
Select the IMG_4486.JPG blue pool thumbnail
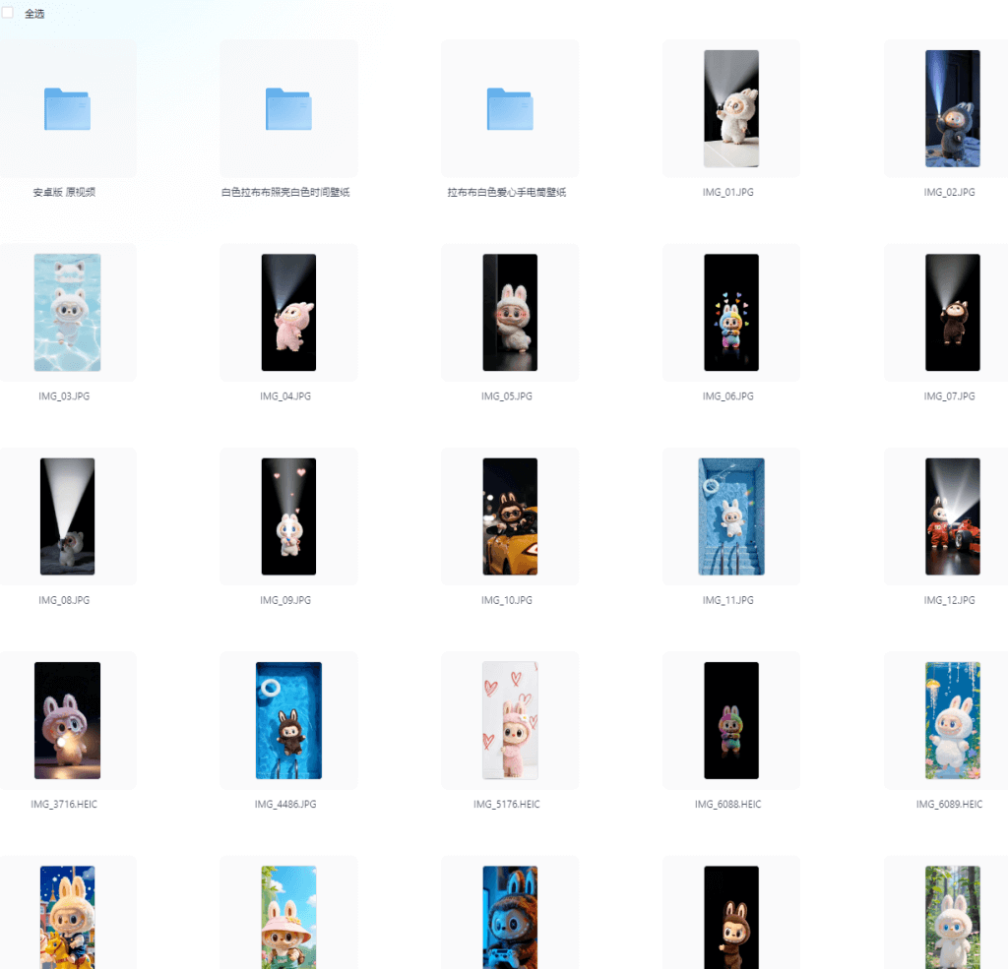point(288,720)
